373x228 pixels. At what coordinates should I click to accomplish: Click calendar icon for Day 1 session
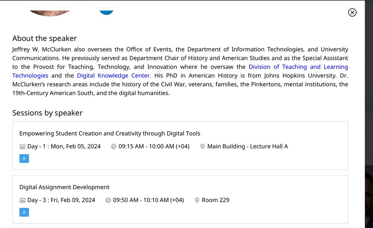pyautogui.click(x=22, y=146)
